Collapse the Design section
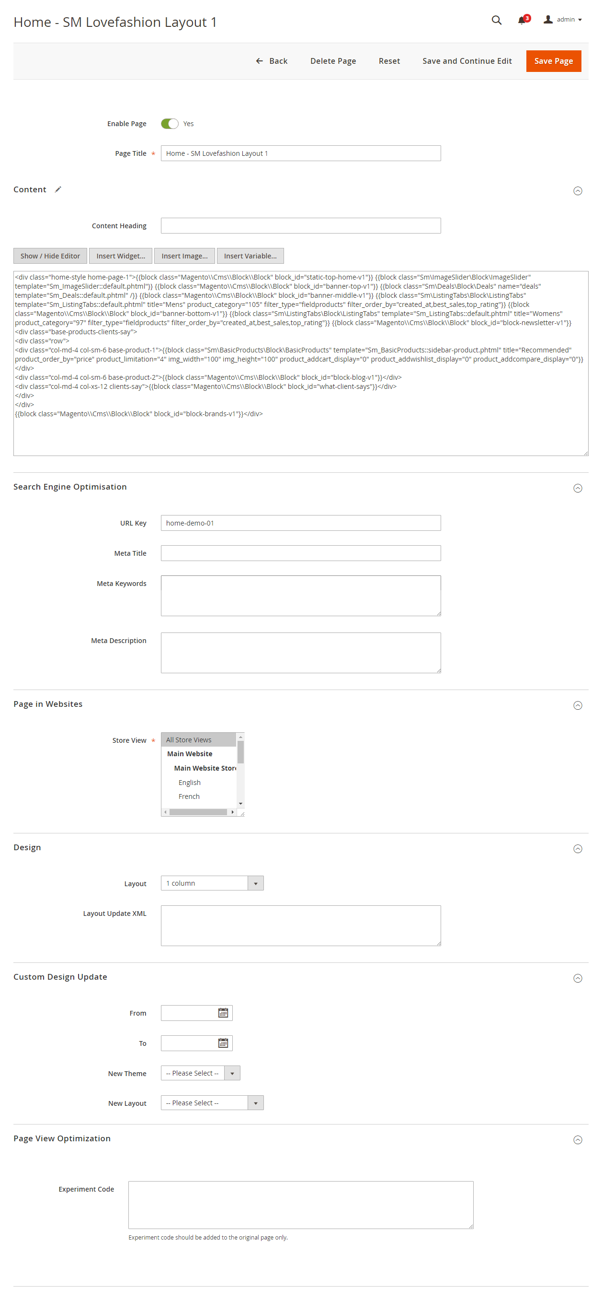603x1300 pixels. coord(578,849)
